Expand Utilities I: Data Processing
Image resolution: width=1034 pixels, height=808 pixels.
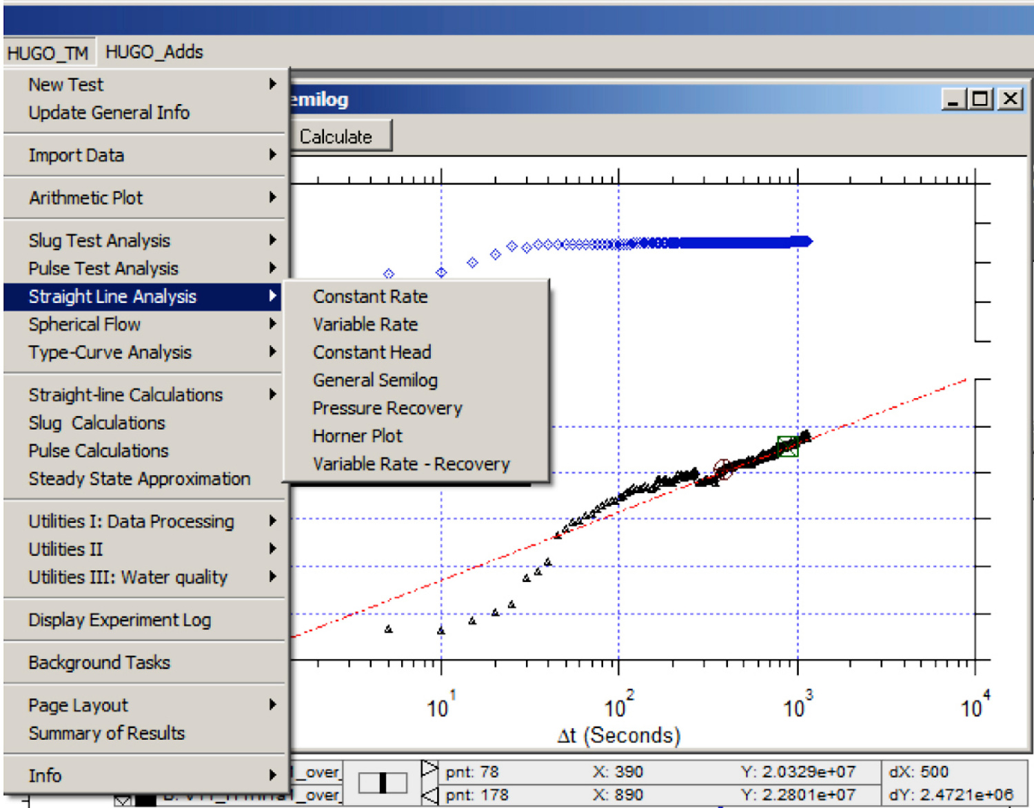[x=144, y=521]
